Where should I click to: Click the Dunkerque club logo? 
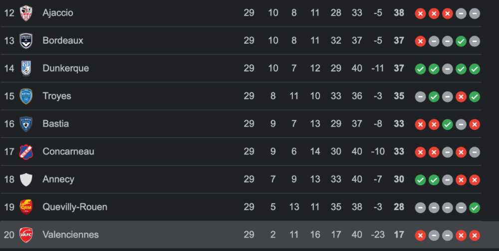(x=26, y=68)
